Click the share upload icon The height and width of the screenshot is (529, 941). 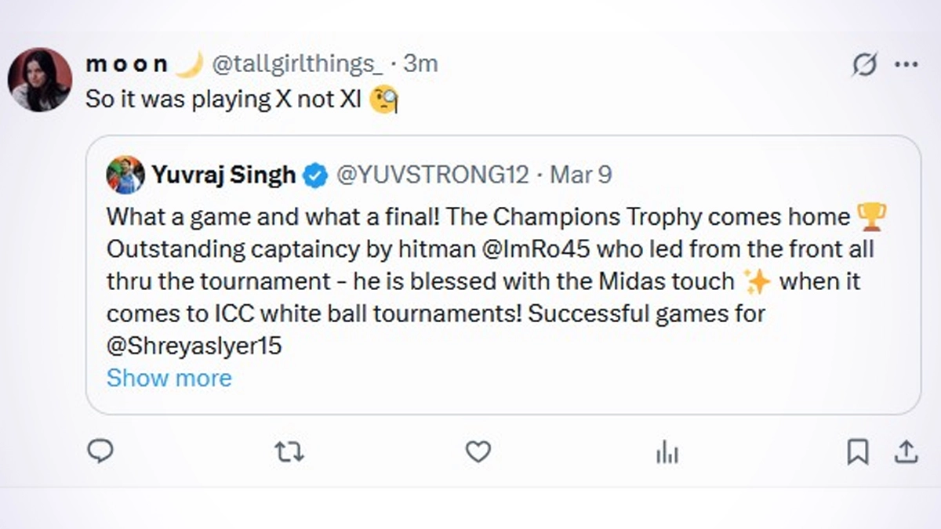906,451
